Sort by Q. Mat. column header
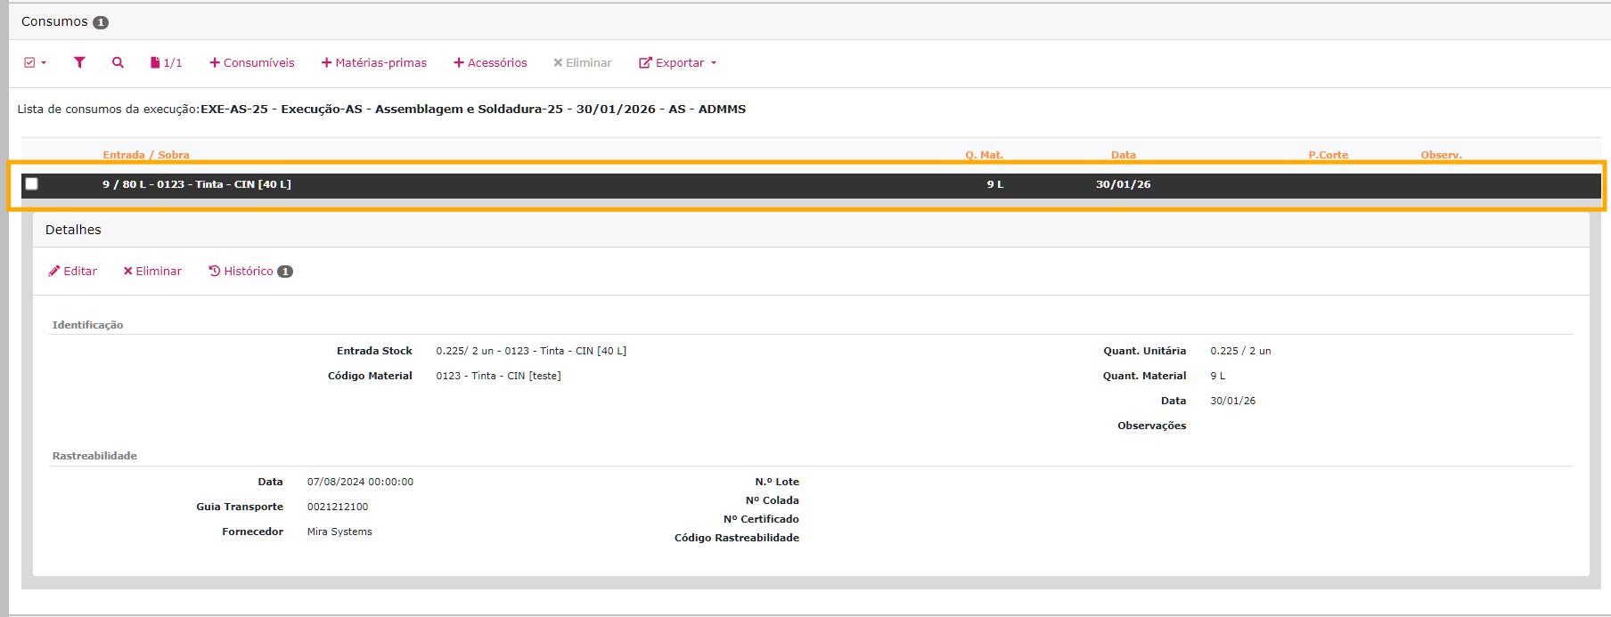Image resolution: width=1611 pixels, height=617 pixels. coord(984,155)
